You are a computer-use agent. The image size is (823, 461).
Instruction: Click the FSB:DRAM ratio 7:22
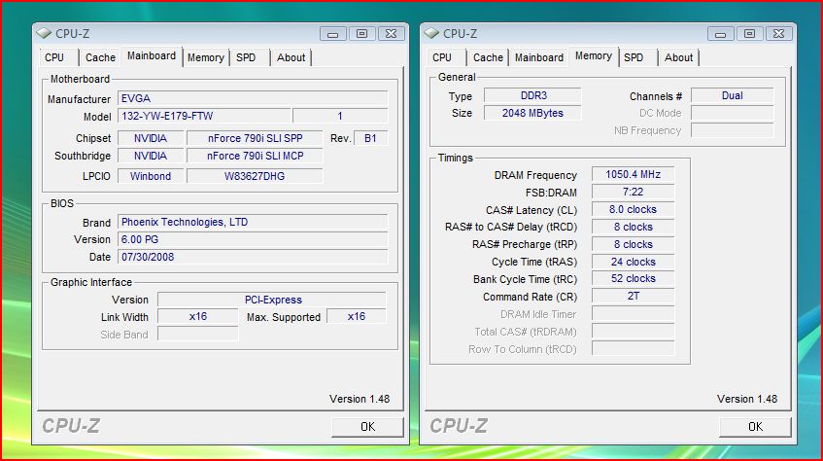point(633,192)
